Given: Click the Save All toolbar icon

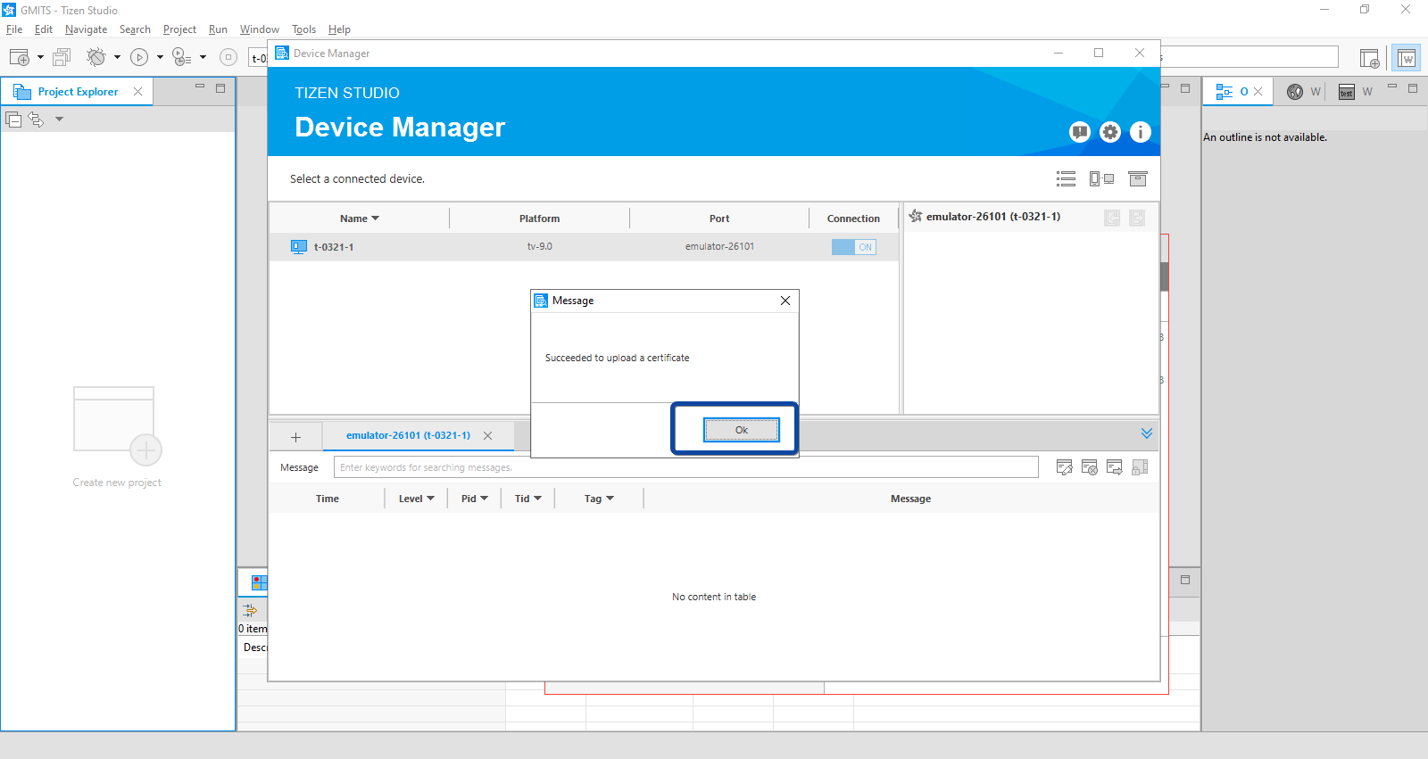Looking at the screenshot, I should pyautogui.click(x=62, y=57).
